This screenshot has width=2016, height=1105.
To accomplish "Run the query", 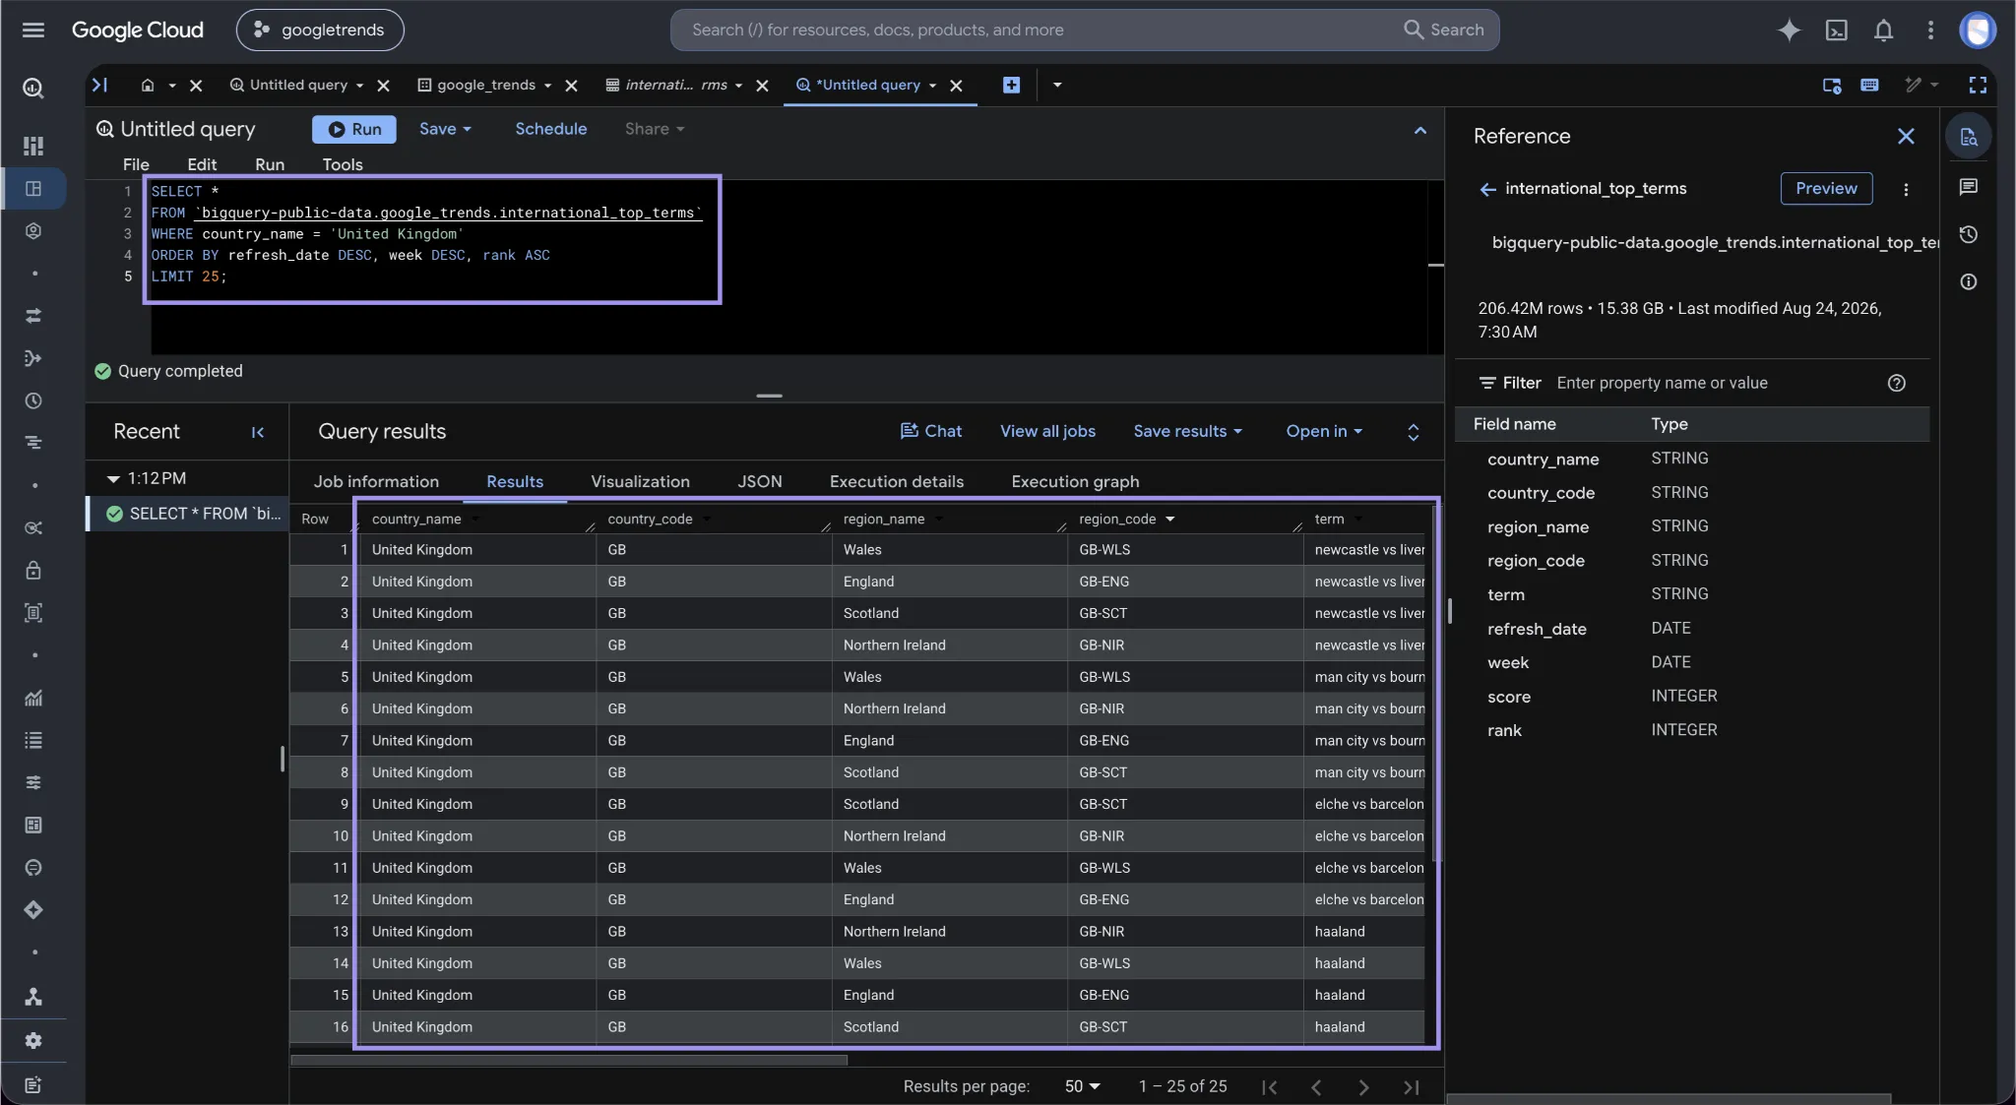I will point(354,129).
